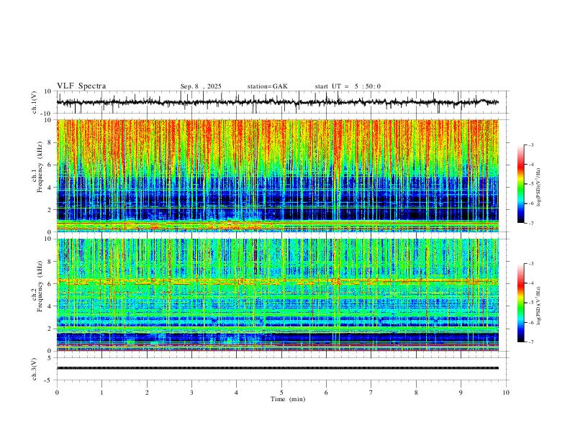The width and height of the screenshot is (570, 440).
Task: Click the "start UT = 5 :50: 0" text
Action: (348, 86)
